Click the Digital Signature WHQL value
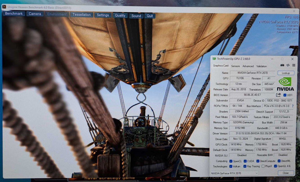The image size is (300, 182). coord(283,139)
